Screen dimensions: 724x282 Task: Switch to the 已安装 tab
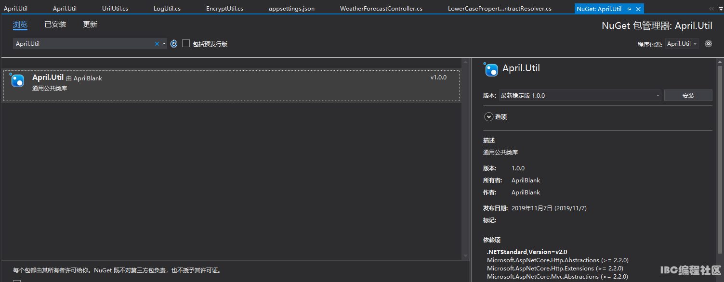point(55,25)
